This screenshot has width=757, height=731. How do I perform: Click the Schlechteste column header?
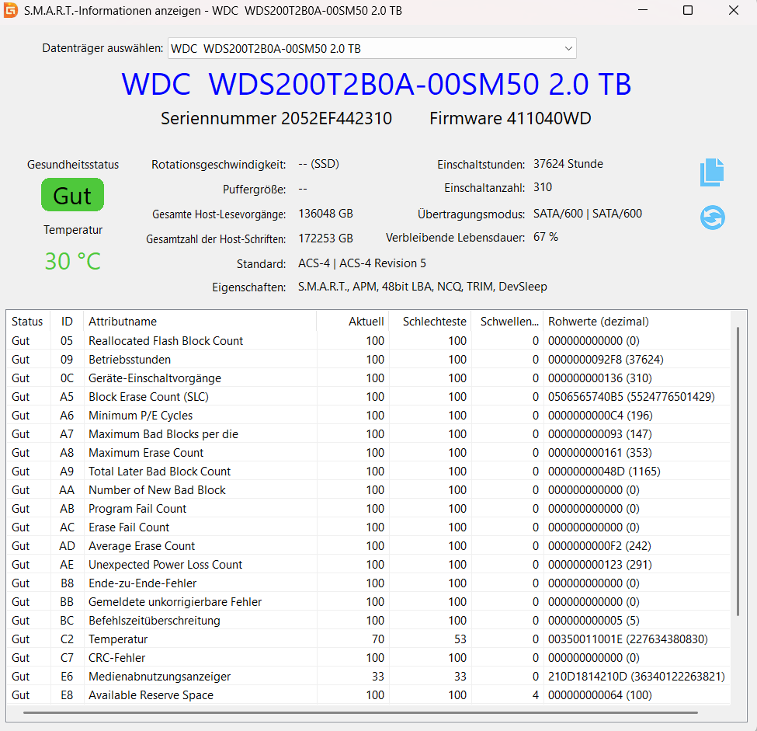(434, 322)
